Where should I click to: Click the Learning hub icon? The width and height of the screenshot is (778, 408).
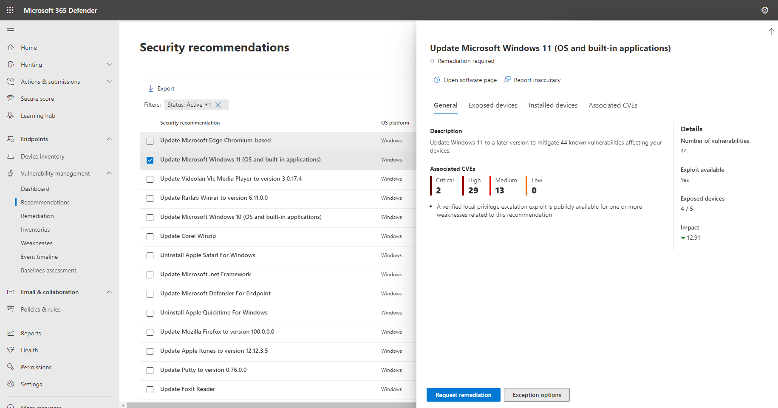coord(11,116)
